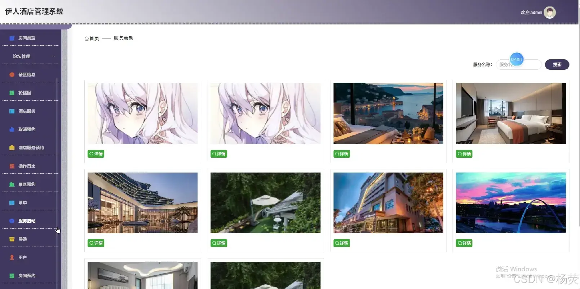Open second anime girl thumbnail image
The width and height of the screenshot is (580, 289).
pos(265,114)
